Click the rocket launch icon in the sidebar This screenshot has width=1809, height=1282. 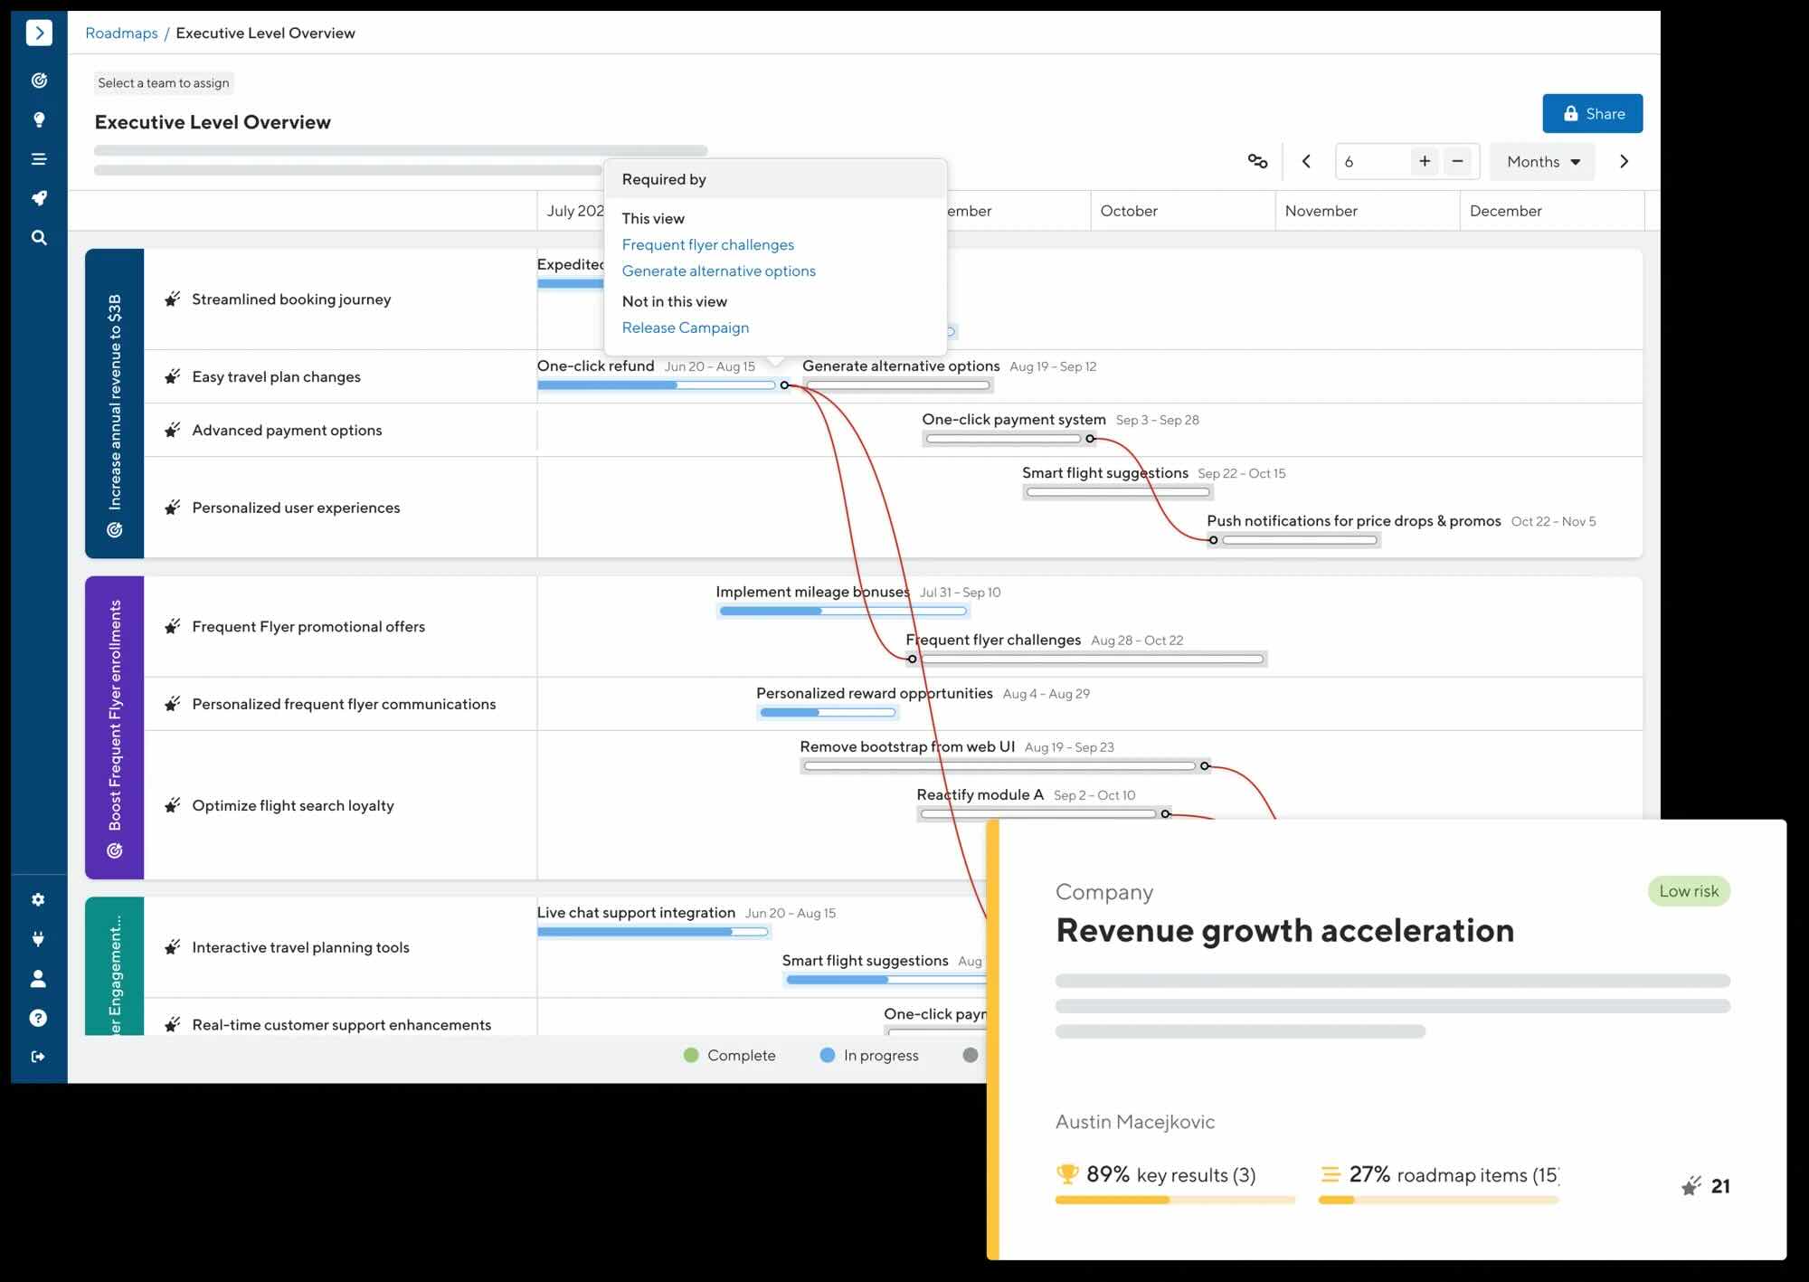(39, 198)
